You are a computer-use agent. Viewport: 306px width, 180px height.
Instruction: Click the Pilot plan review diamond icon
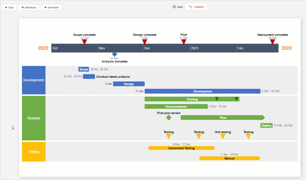coord(169,117)
